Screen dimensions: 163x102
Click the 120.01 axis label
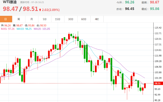(158, 39)
